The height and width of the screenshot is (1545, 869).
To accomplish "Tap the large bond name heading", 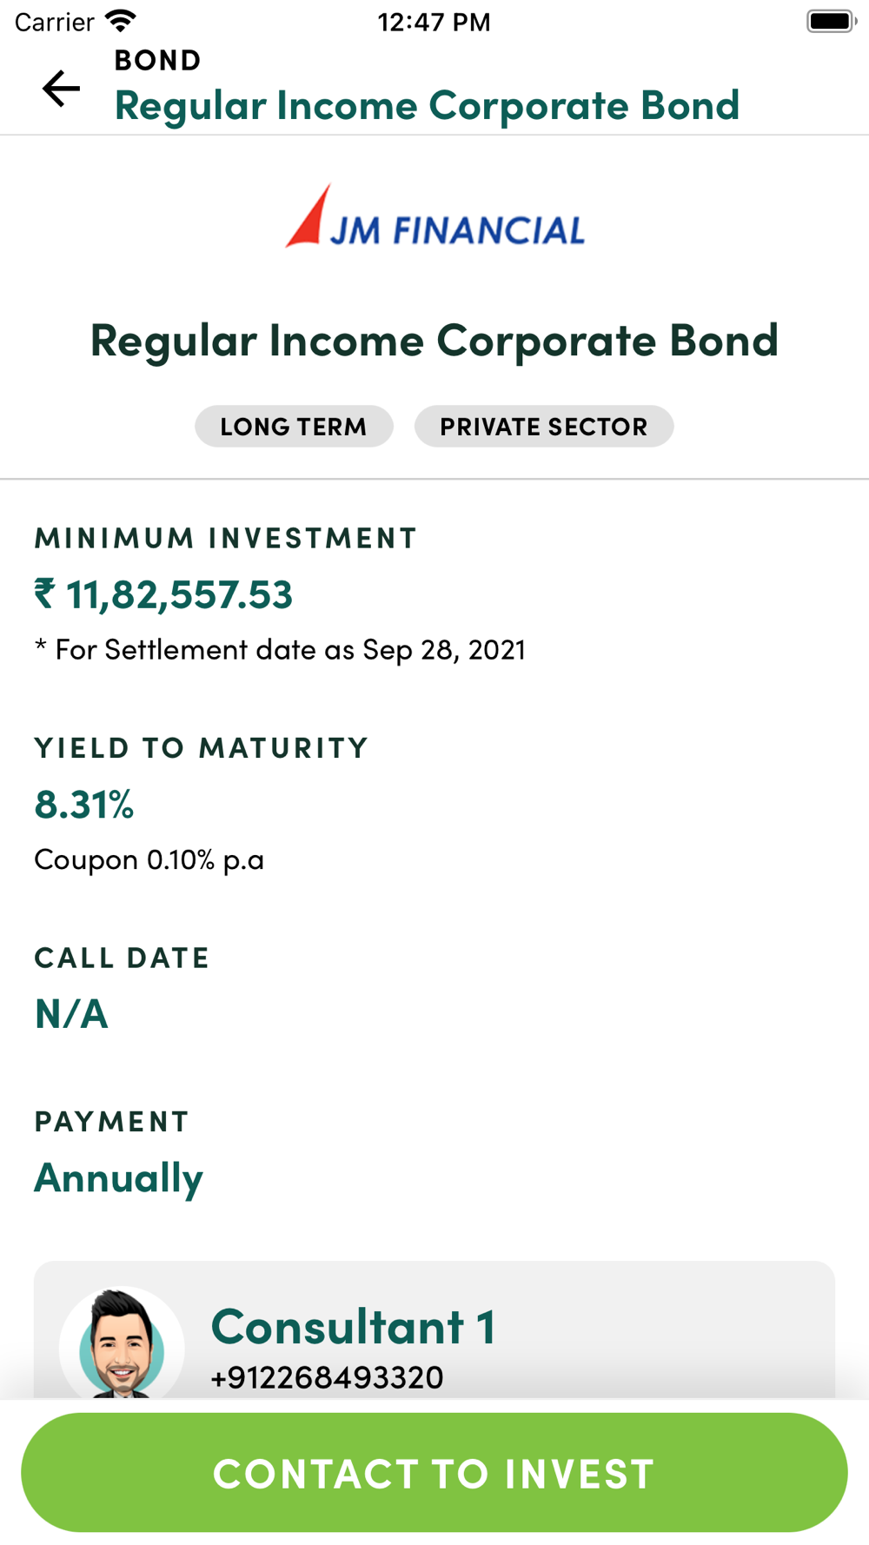I will pos(434,340).
